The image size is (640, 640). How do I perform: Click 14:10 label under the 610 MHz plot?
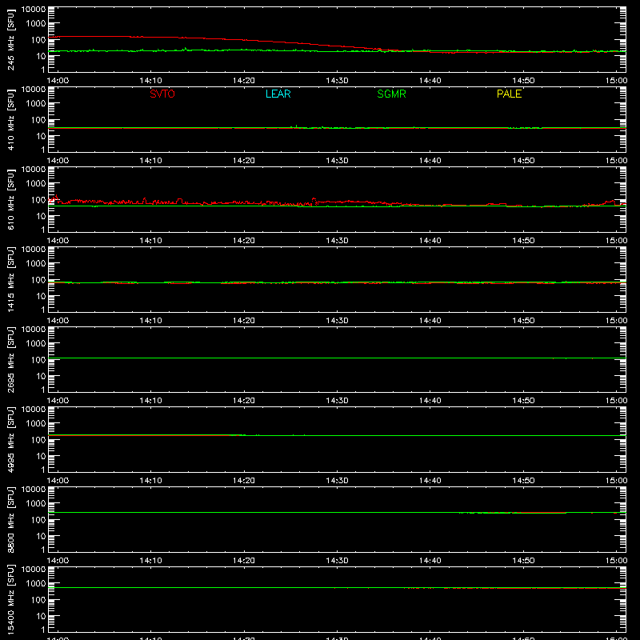pos(150,241)
